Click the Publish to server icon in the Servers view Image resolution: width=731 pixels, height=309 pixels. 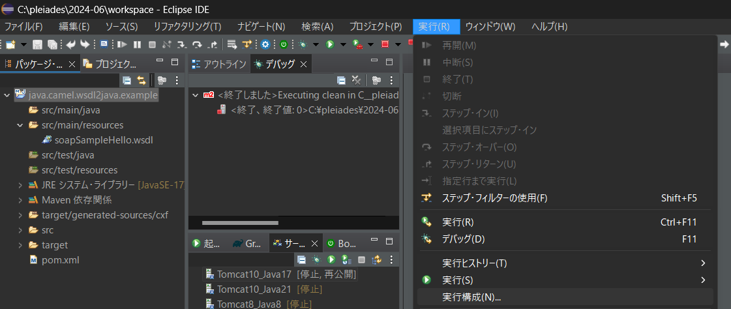pyautogui.click(x=376, y=259)
